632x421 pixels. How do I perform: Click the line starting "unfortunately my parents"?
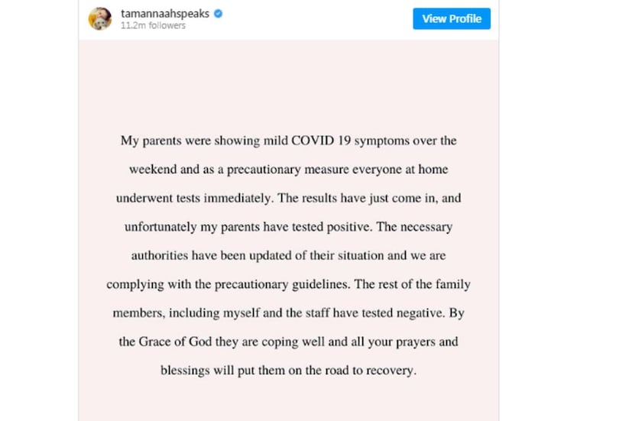click(288, 227)
